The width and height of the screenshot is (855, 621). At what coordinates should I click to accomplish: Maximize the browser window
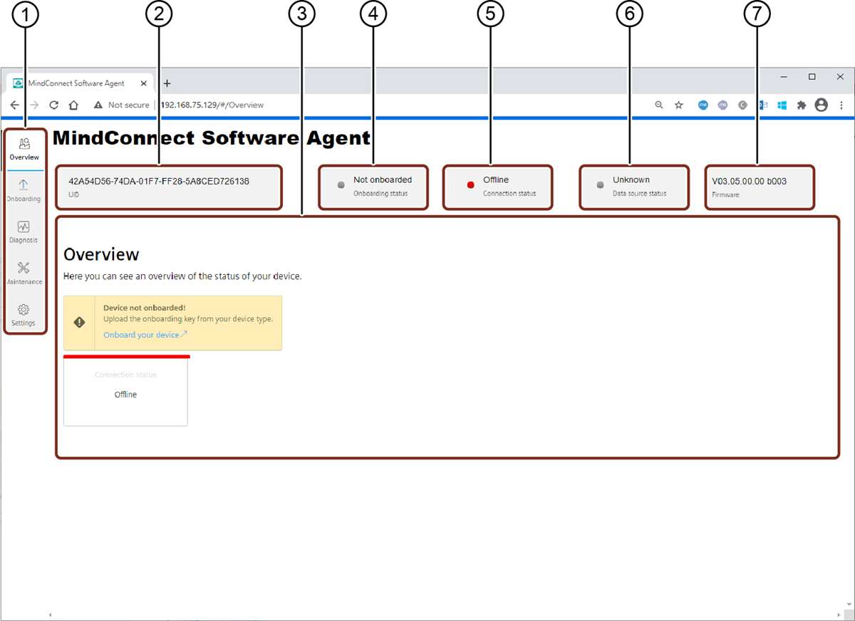(x=812, y=77)
